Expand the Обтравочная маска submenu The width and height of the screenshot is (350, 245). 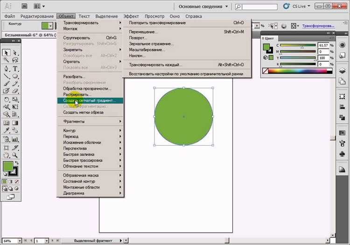click(x=91, y=175)
